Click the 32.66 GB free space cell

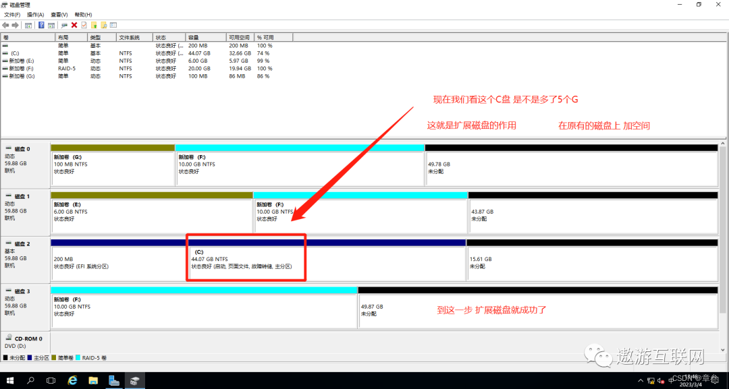[x=240, y=53]
